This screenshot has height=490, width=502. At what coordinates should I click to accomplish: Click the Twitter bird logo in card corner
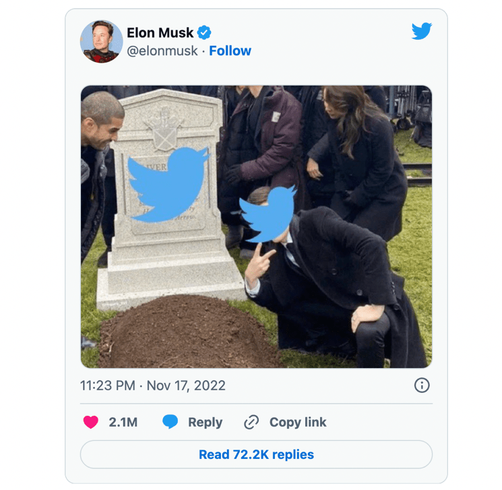[422, 31]
